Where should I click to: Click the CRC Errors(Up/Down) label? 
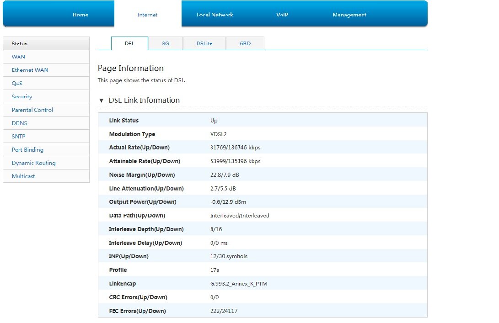tap(138, 297)
